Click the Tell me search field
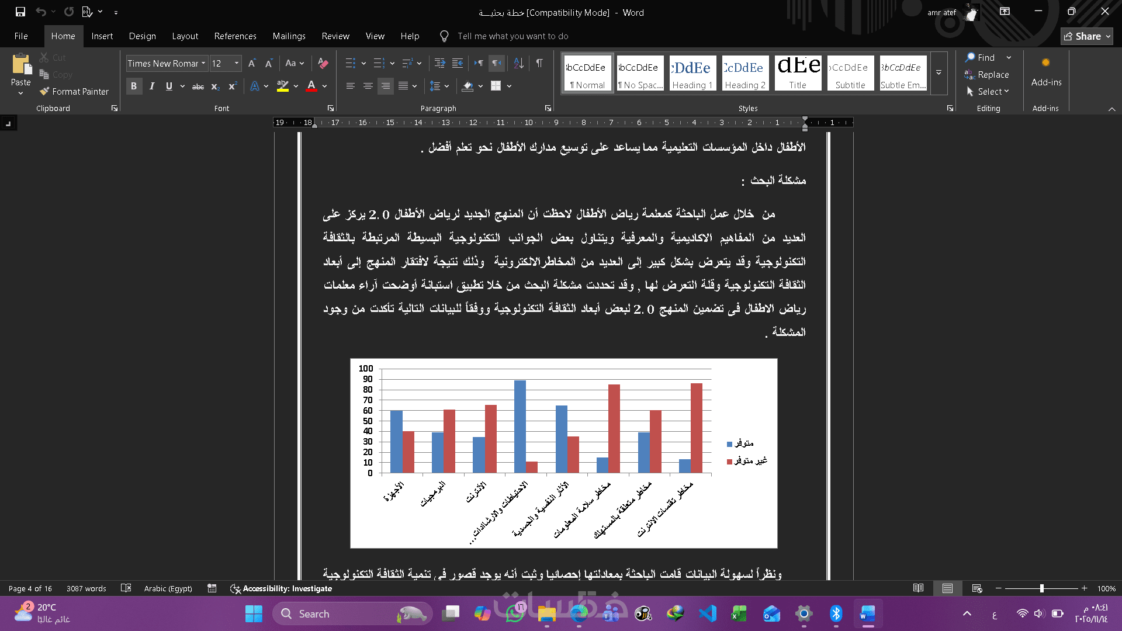Screen dimensions: 1122x631 point(512,36)
